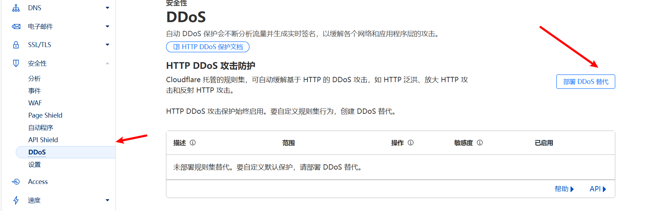Click the DNS network icon in sidebar
Screen dimensions: 663x211
point(16,8)
